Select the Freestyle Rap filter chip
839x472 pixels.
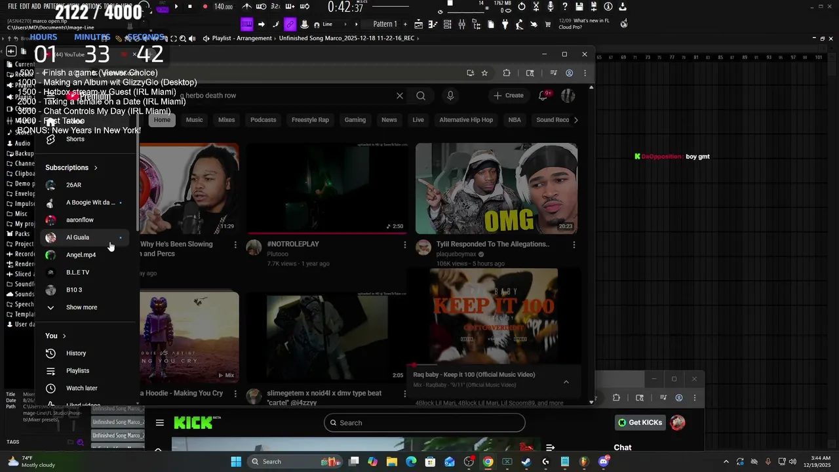click(310, 120)
